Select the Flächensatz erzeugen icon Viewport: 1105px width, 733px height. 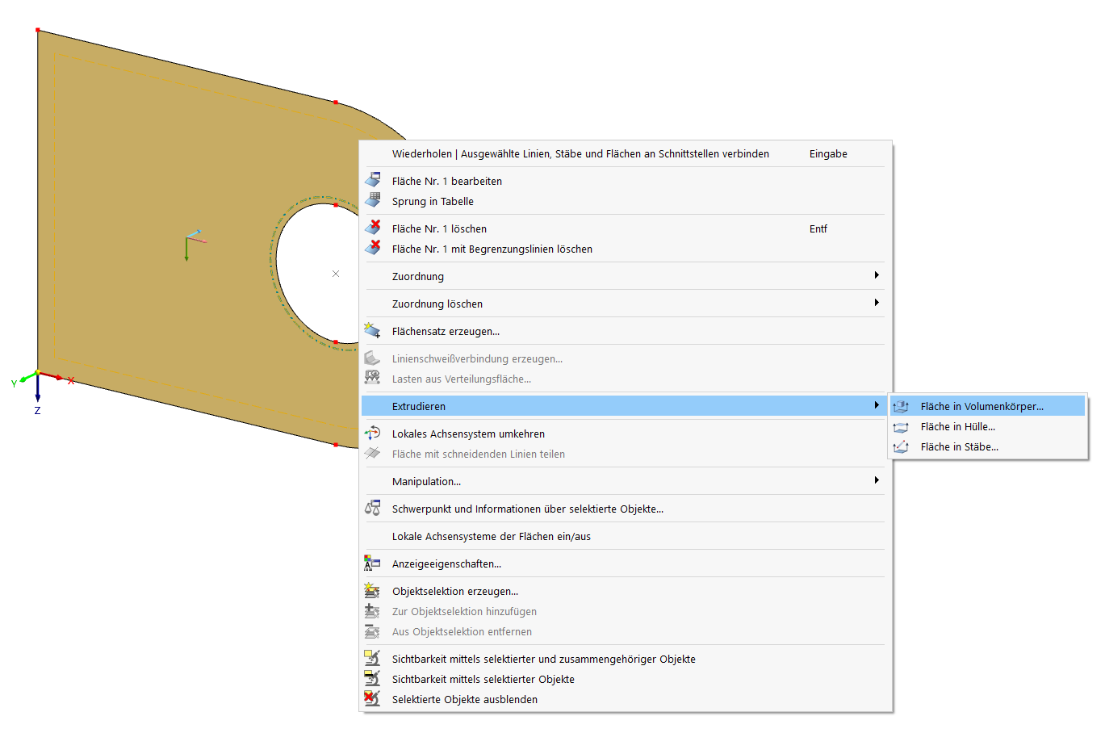pyautogui.click(x=373, y=329)
